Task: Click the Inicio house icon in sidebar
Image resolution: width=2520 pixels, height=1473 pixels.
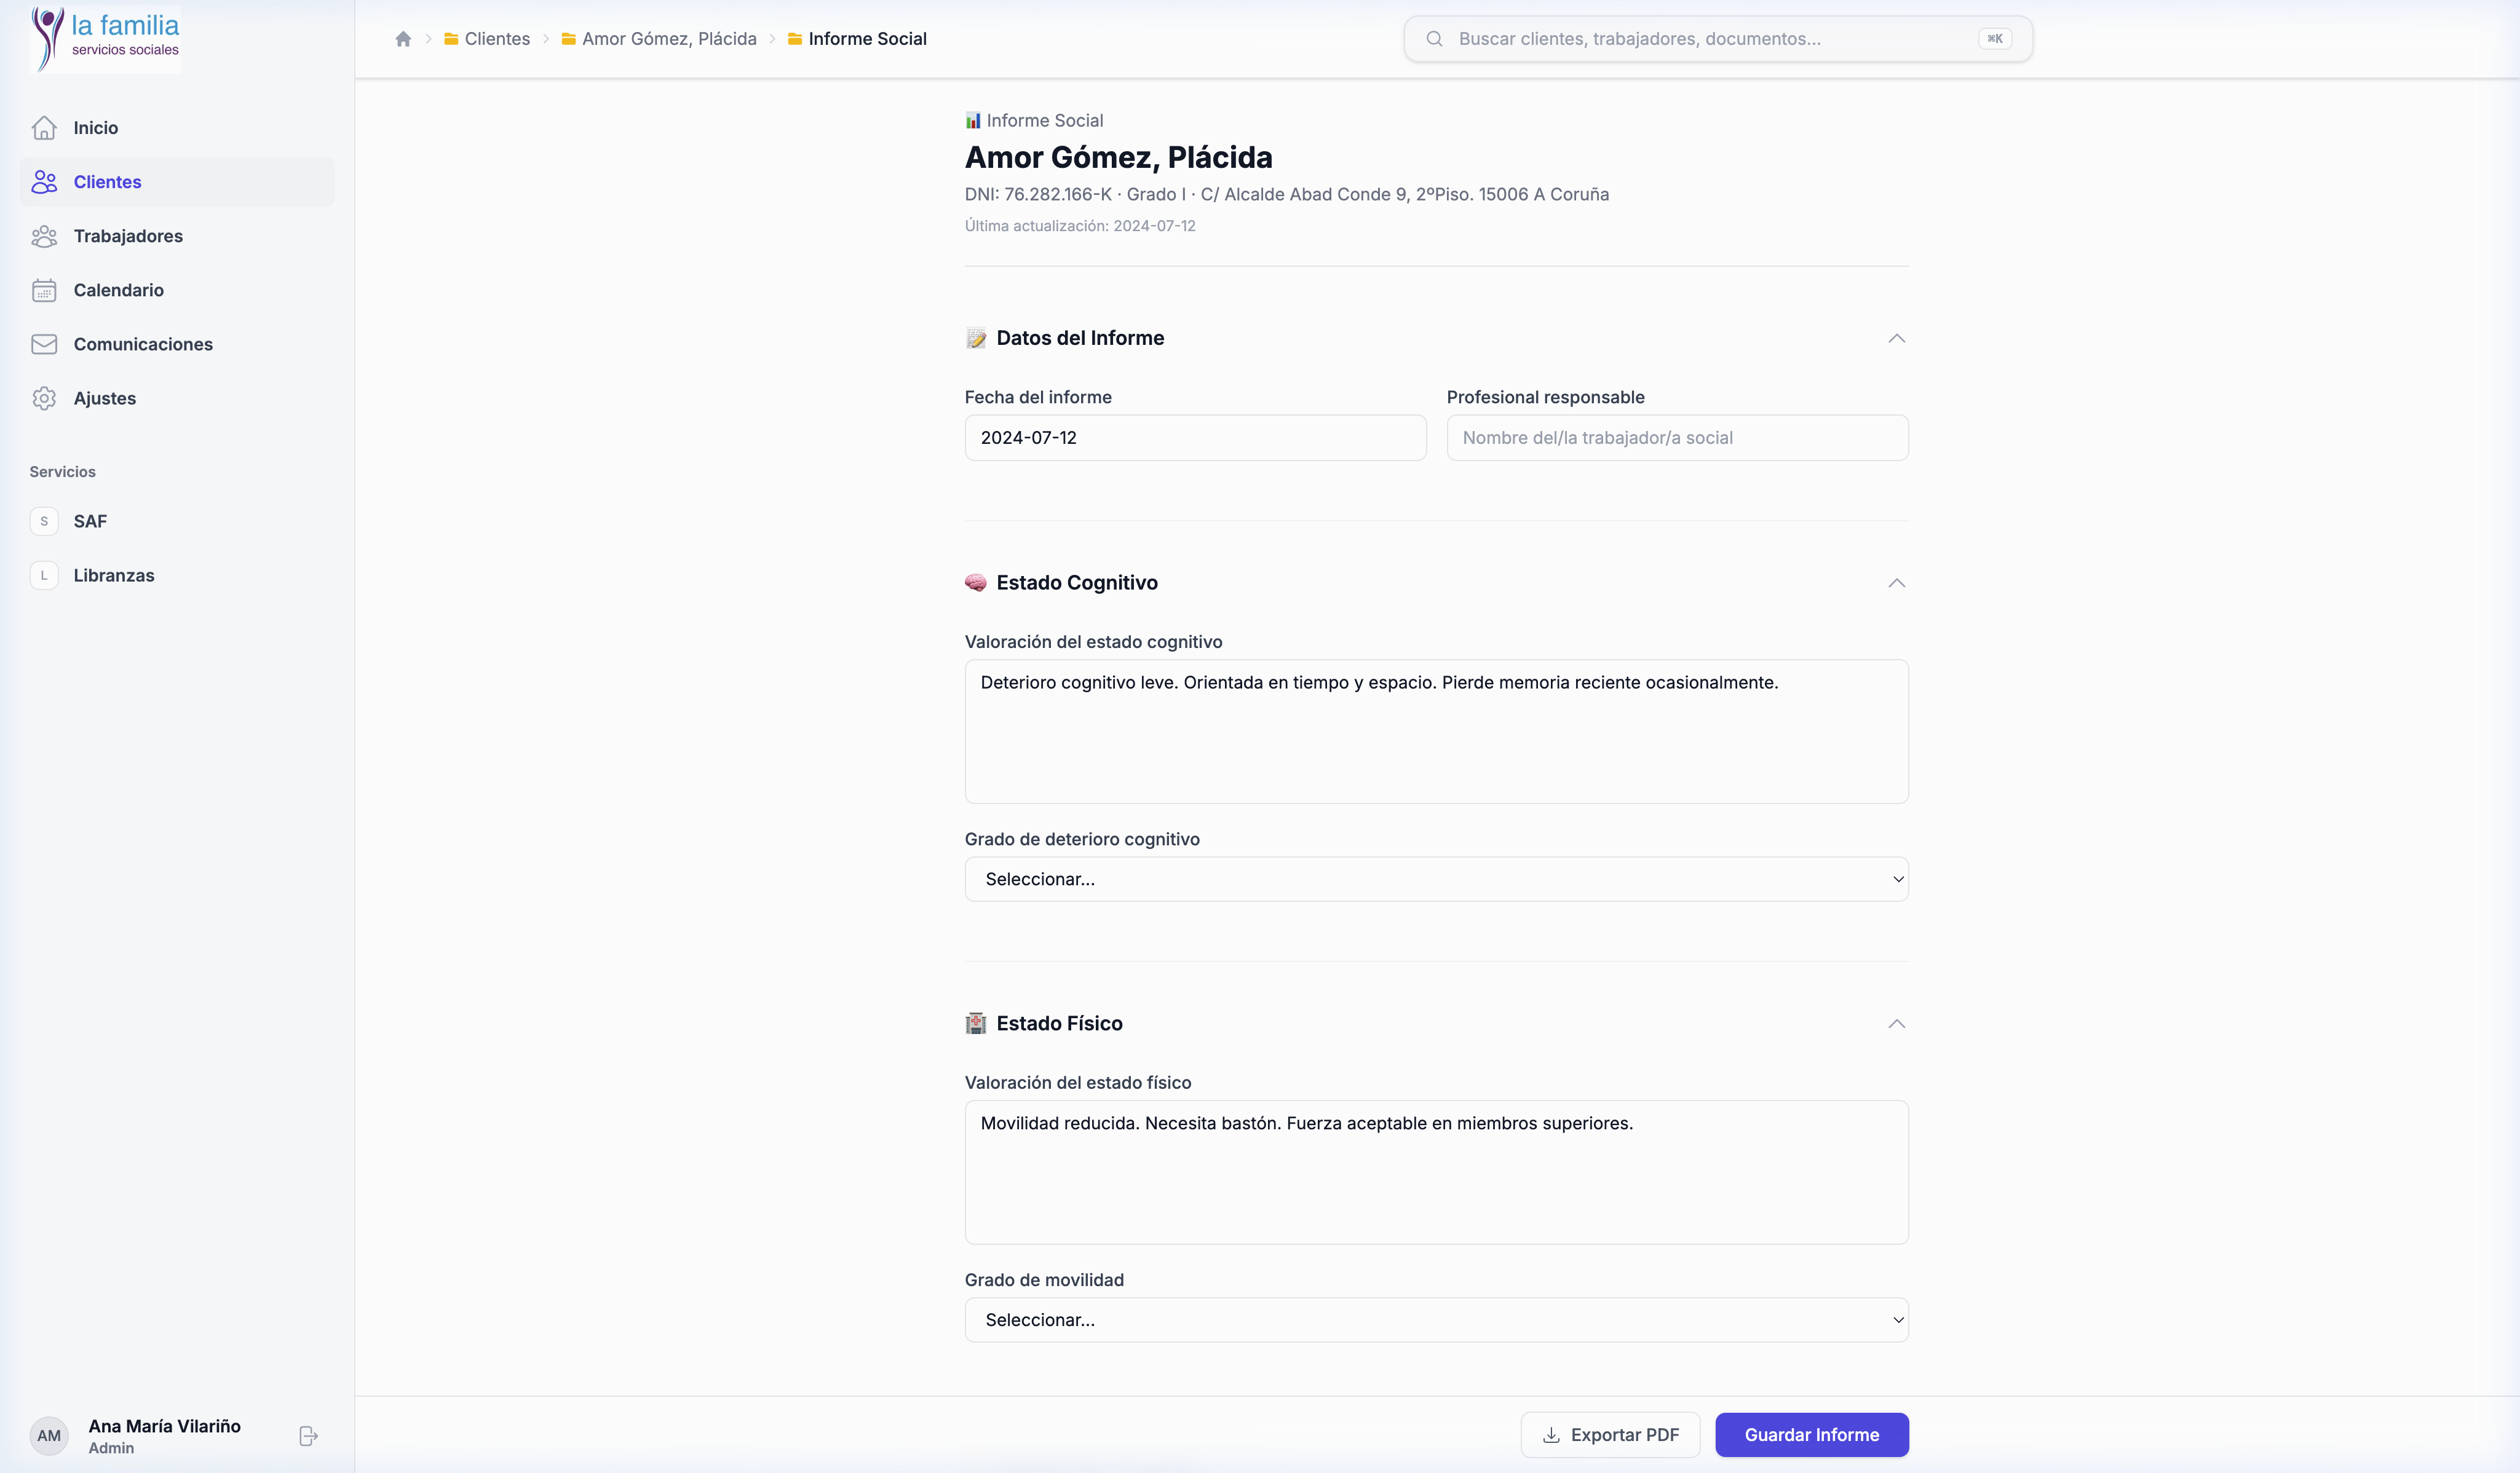Action: pos(44,128)
